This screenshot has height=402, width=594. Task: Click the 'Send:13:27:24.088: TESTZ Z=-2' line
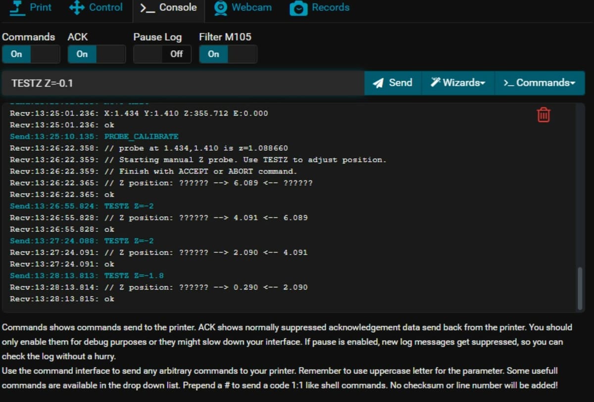pyautogui.click(x=82, y=241)
